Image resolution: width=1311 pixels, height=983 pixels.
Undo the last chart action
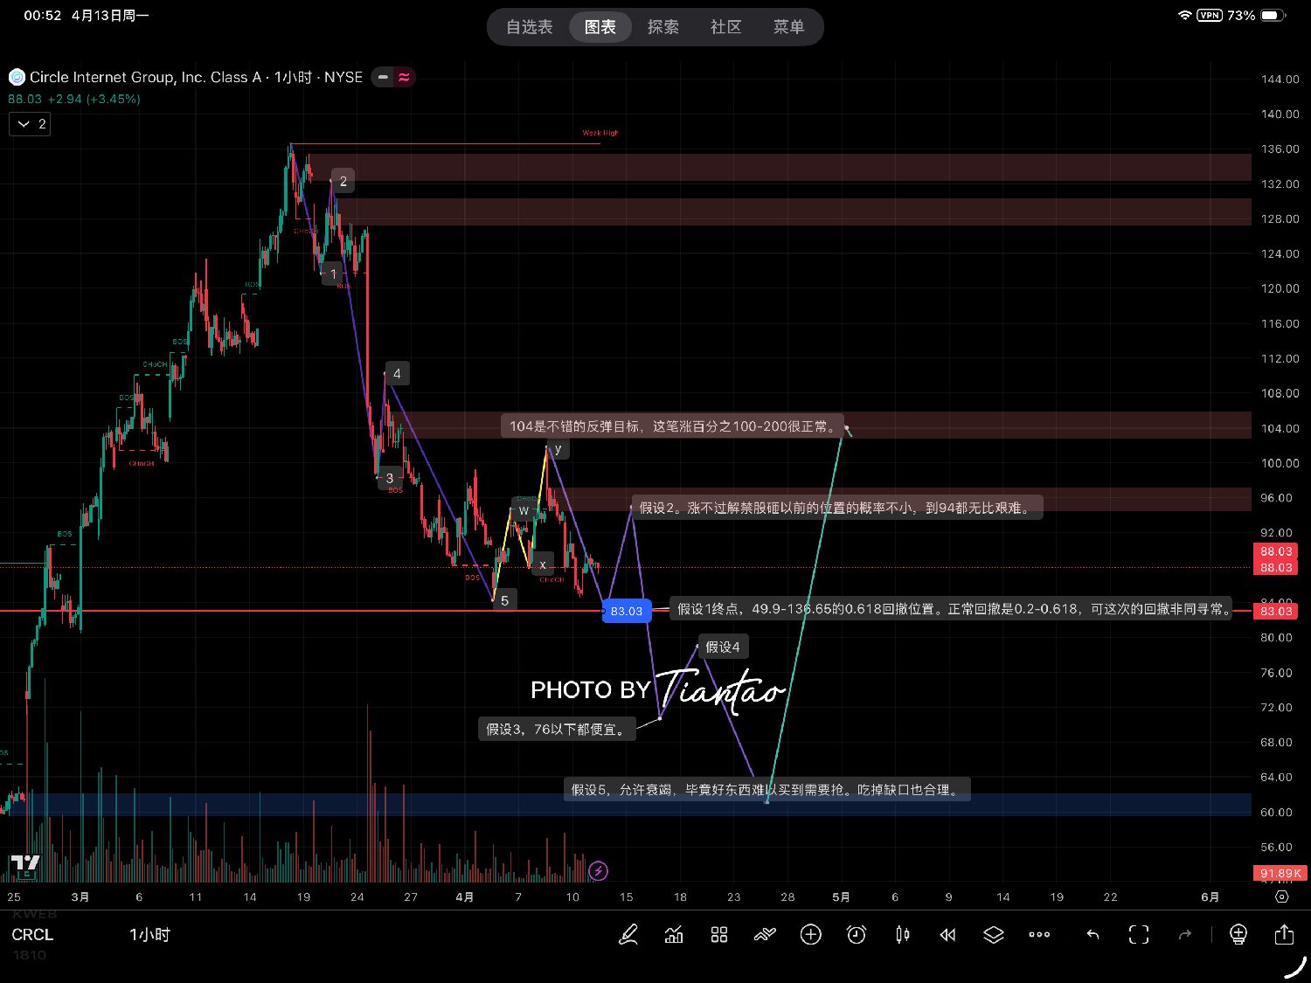[x=1092, y=935]
